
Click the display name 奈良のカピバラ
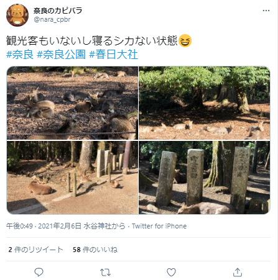click(x=58, y=11)
